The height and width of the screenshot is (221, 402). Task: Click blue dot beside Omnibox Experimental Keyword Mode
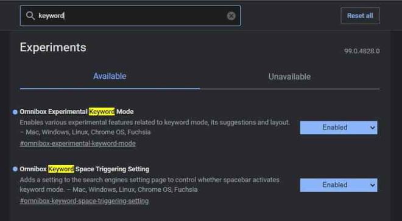click(15, 112)
